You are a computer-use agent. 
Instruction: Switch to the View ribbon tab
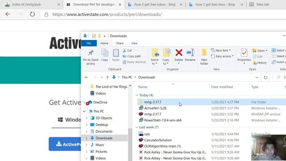(134, 43)
